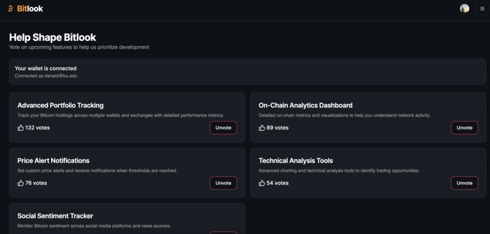Unvote Technical Analysis Tools feature
This screenshot has width=490, height=234.
pyautogui.click(x=464, y=183)
